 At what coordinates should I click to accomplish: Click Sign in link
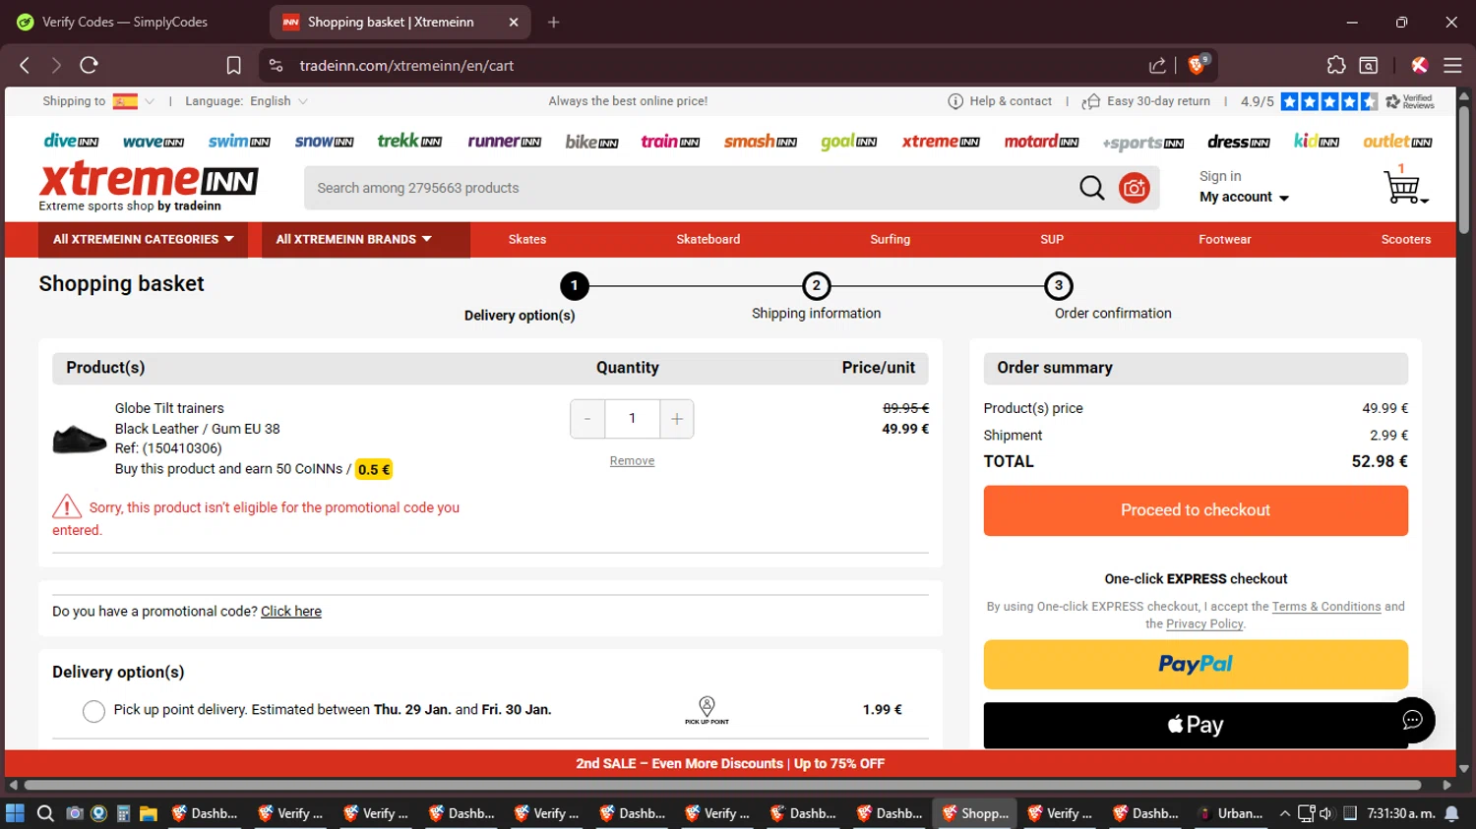click(1220, 176)
